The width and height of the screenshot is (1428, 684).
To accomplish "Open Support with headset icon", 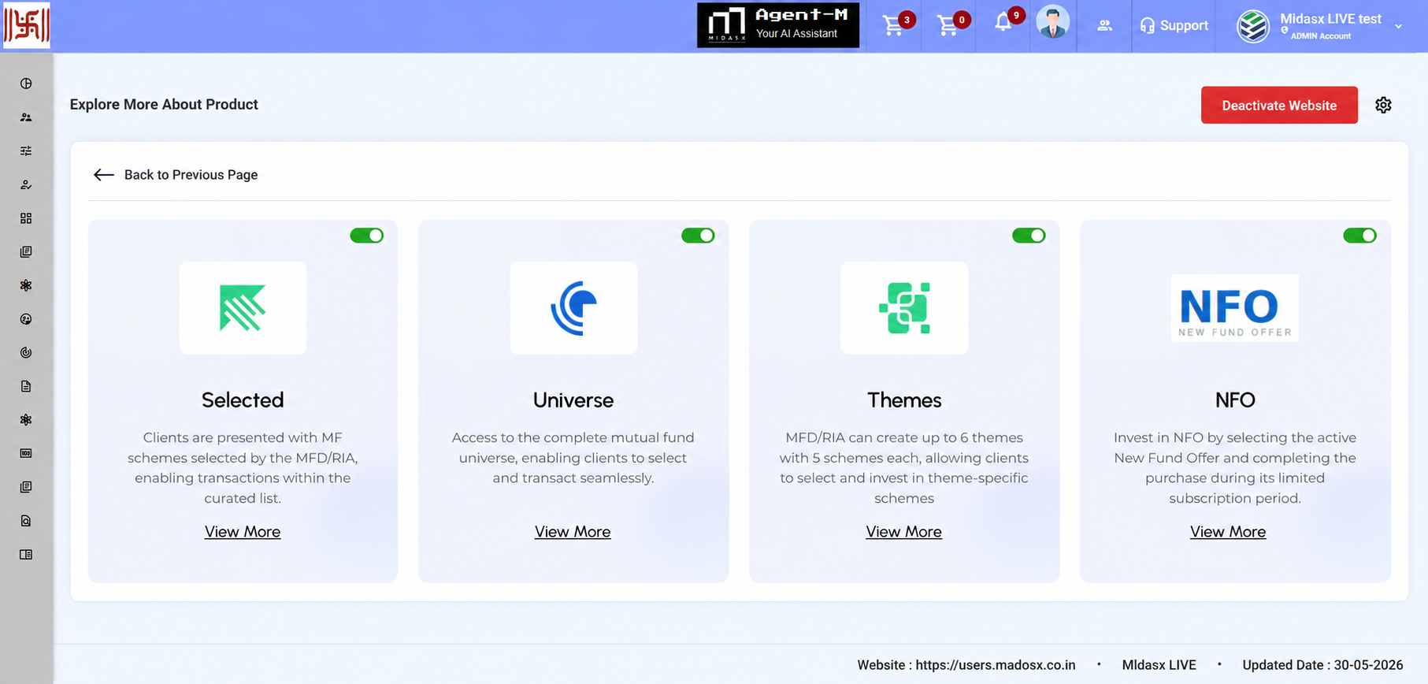I will coord(1174,25).
